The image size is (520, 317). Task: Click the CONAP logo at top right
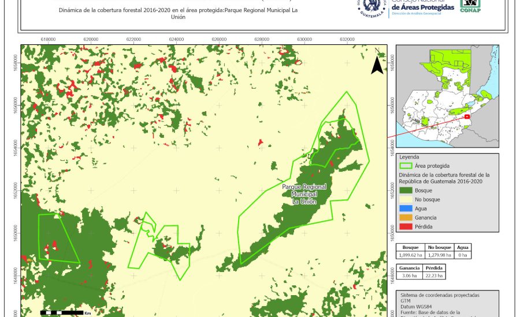pos(470,6)
